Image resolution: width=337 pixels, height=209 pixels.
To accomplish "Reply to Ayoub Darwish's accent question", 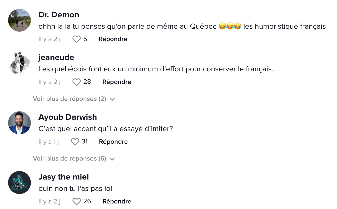I will (113, 142).
